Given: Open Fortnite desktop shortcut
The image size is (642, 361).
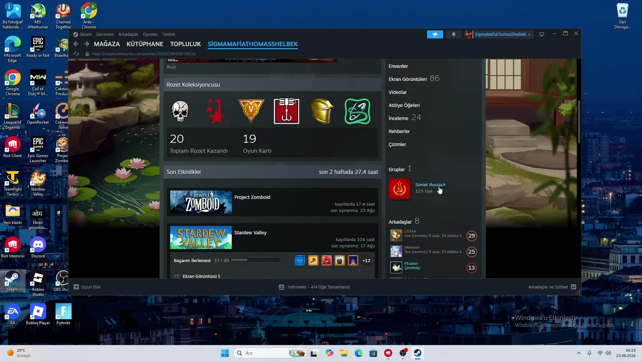Looking at the screenshot, I should point(64,314).
